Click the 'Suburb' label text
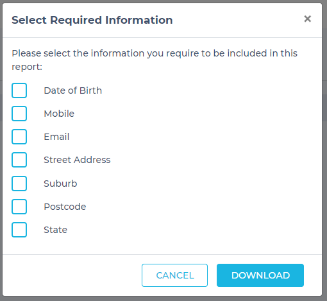This screenshot has height=301, width=327. (60, 184)
